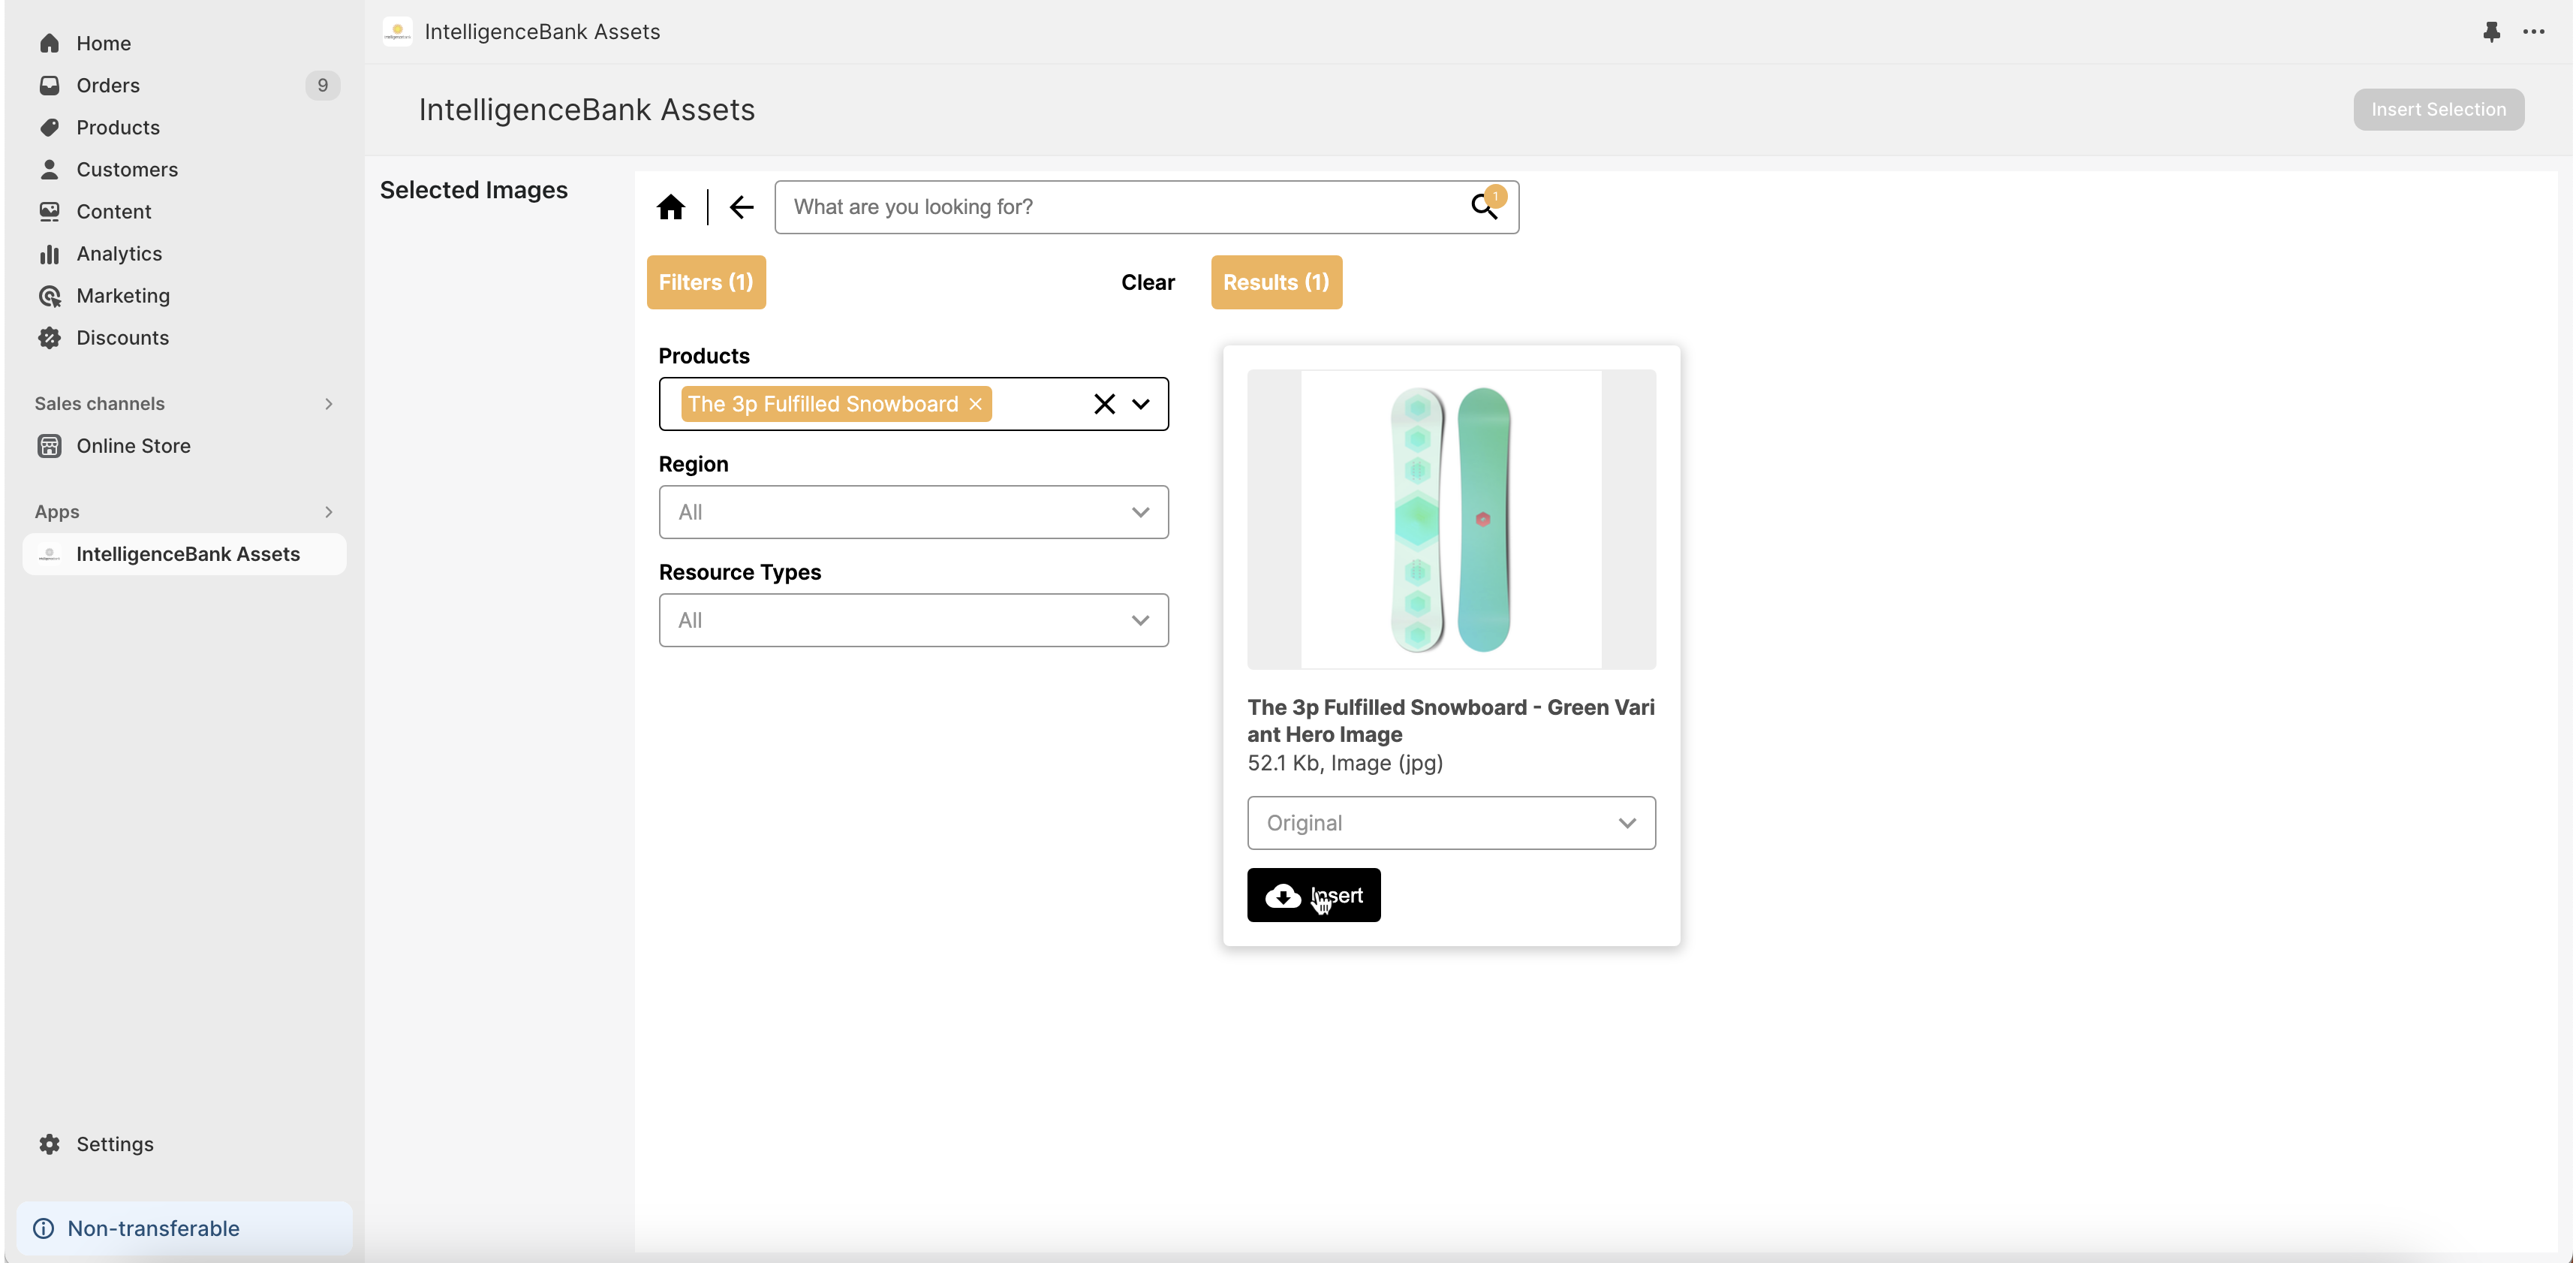
Task: Open the Resource Types dropdown
Action: [913, 620]
